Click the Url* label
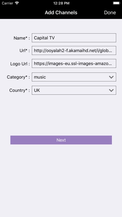This screenshot has width=122, height=217. (25, 51)
